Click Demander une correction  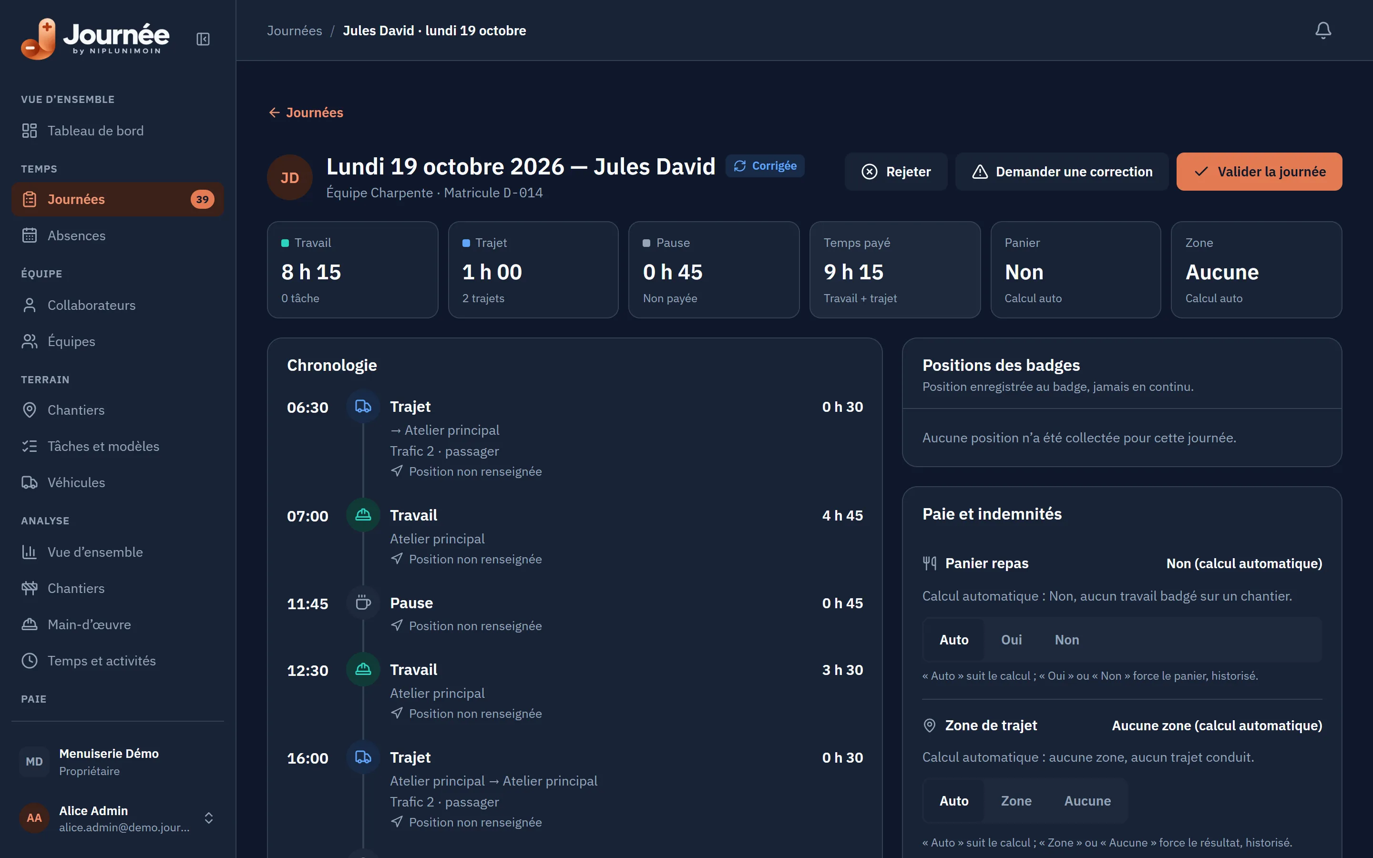(1062, 172)
